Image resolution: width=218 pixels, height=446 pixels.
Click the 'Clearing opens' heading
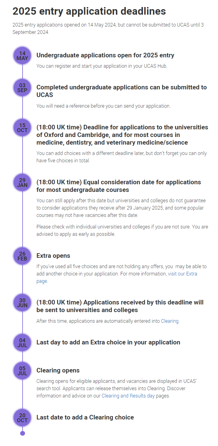(58, 370)
